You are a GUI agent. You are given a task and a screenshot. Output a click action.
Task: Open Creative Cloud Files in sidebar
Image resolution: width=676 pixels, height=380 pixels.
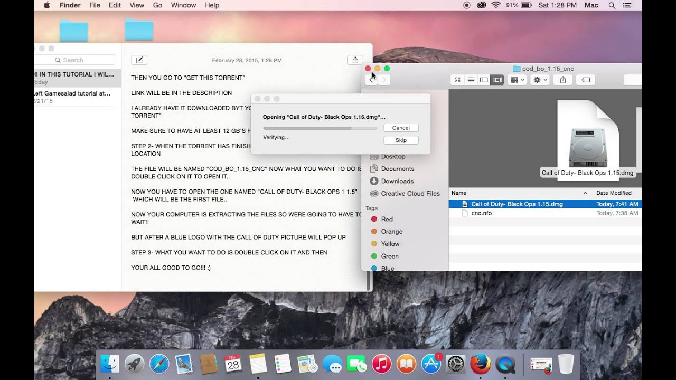tap(410, 194)
